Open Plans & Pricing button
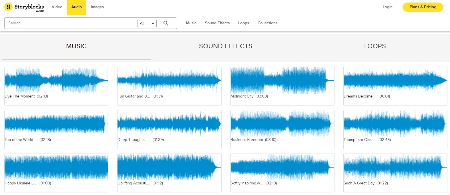The height and width of the screenshot is (195, 450). point(423,7)
